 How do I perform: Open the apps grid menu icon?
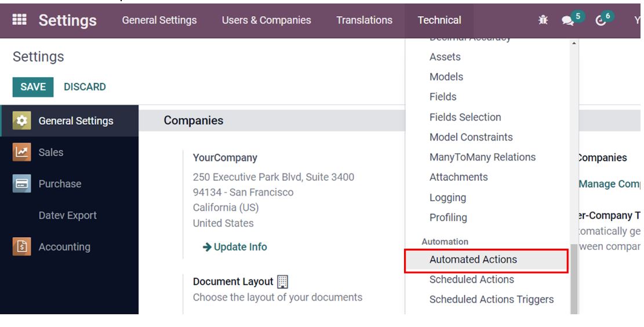[19, 20]
